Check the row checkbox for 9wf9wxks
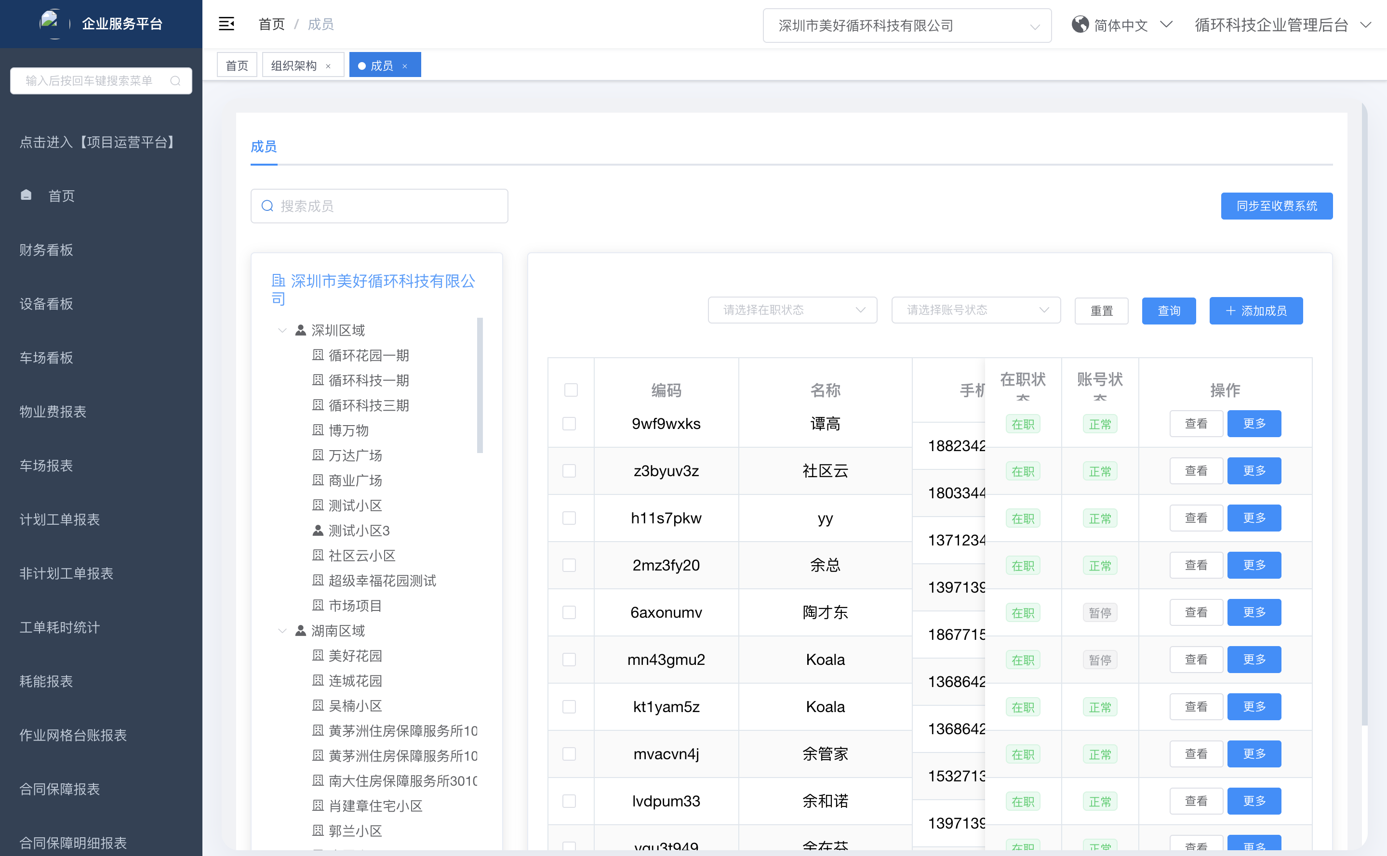This screenshot has width=1387, height=856. click(569, 424)
